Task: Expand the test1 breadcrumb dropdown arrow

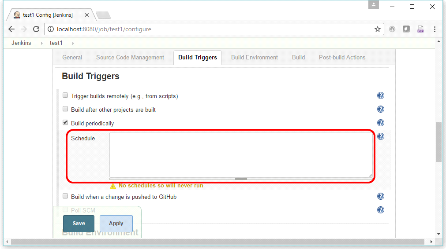Action: 73,43
